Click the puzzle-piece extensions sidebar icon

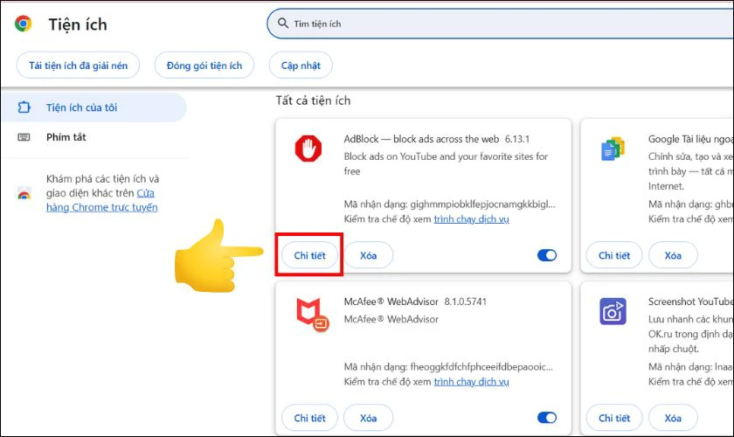pos(24,108)
